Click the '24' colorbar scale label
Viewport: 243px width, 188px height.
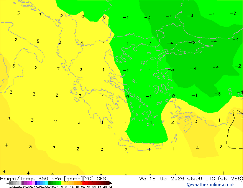click(x=83, y=187)
